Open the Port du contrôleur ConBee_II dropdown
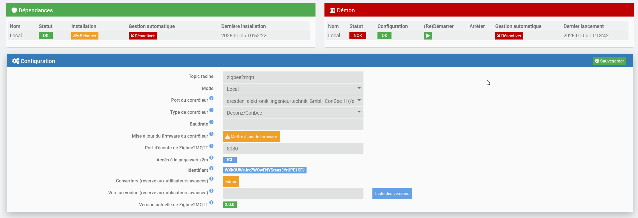The image size is (638, 218). (x=293, y=101)
